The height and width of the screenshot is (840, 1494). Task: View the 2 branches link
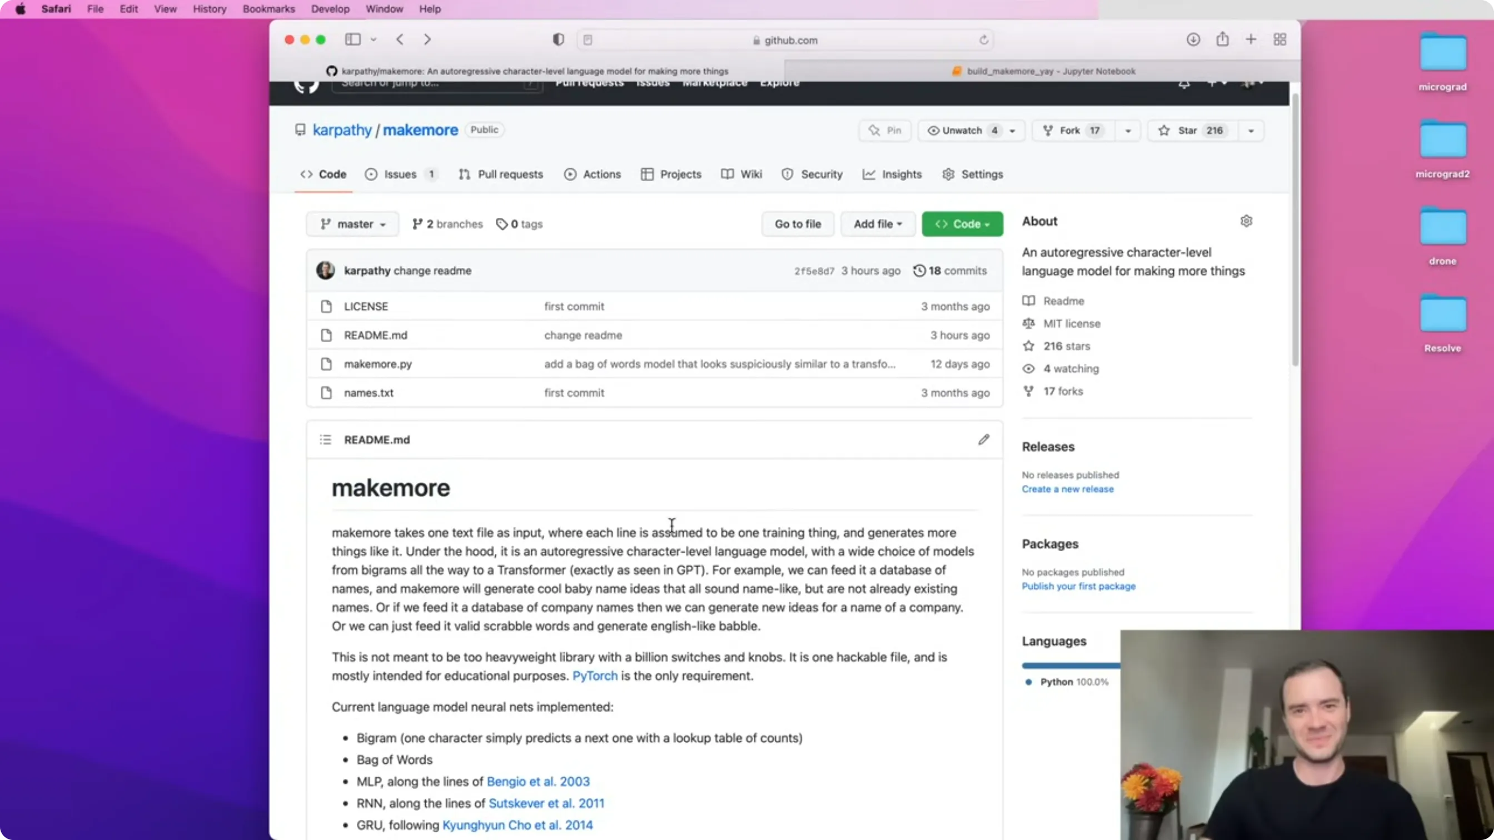447,224
